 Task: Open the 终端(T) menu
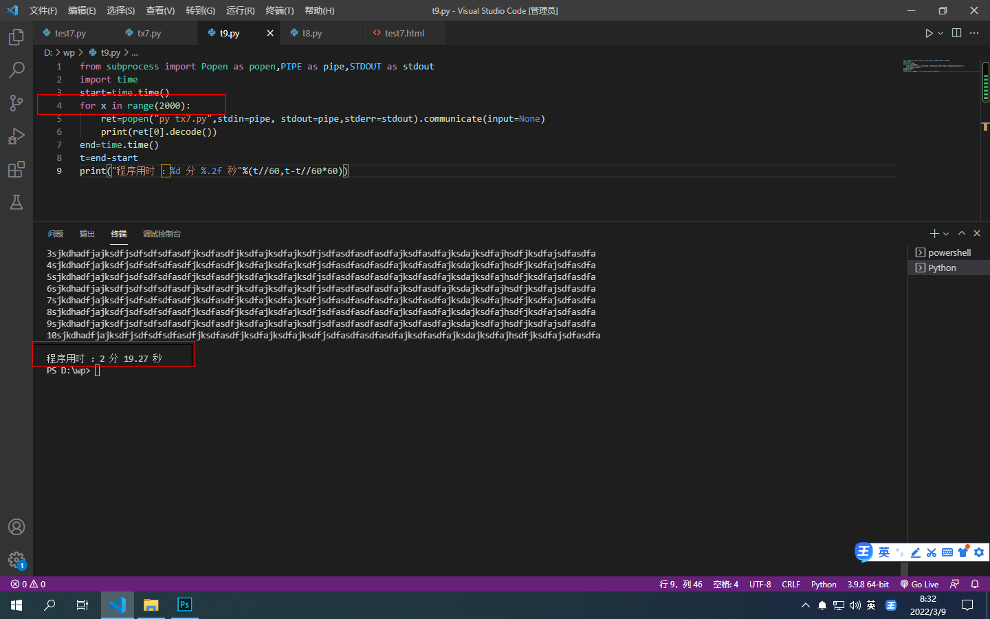[280, 10]
